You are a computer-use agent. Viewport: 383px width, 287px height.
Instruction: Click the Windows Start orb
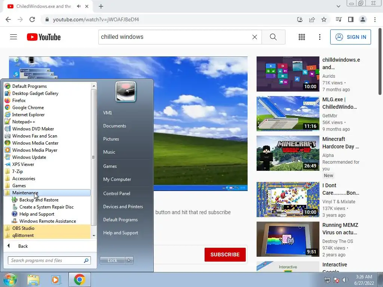coord(10,280)
